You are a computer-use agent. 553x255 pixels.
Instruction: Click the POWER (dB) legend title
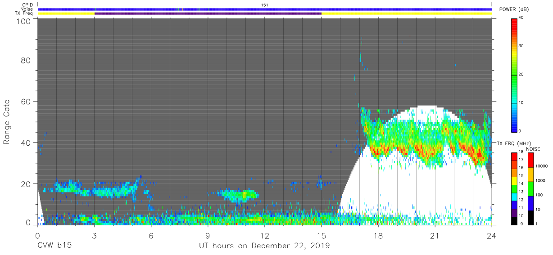pos(514,9)
